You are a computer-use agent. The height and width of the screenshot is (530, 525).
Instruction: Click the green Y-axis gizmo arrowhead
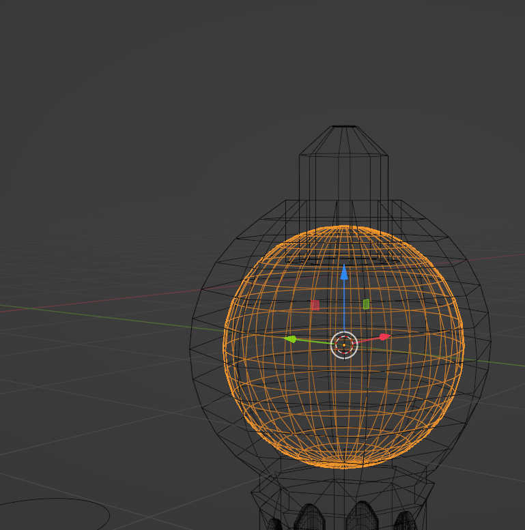290,338
